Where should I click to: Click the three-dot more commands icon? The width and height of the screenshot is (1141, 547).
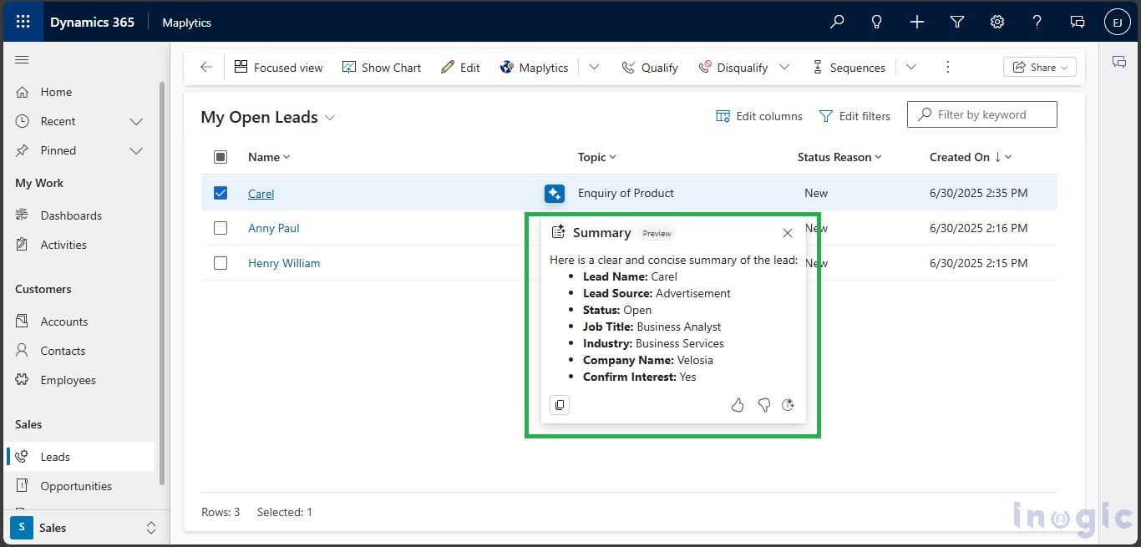click(x=947, y=68)
